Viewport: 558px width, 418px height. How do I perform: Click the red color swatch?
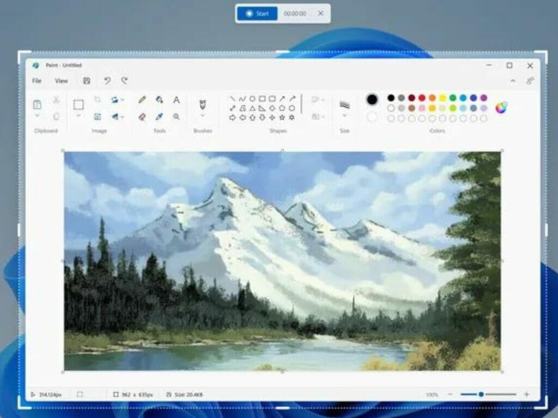pos(422,98)
